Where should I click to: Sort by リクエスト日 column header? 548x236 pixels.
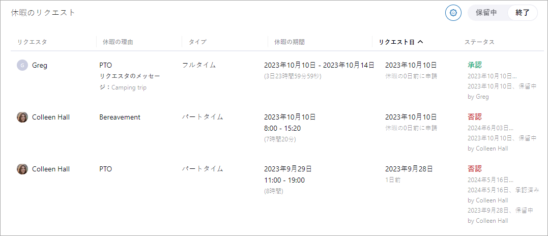[396, 42]
